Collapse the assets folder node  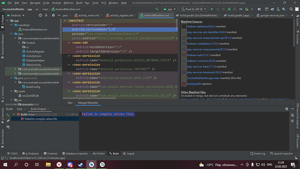[x=11, y=91]
